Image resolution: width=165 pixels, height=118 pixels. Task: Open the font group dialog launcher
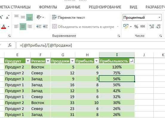(x=9, y=36)
